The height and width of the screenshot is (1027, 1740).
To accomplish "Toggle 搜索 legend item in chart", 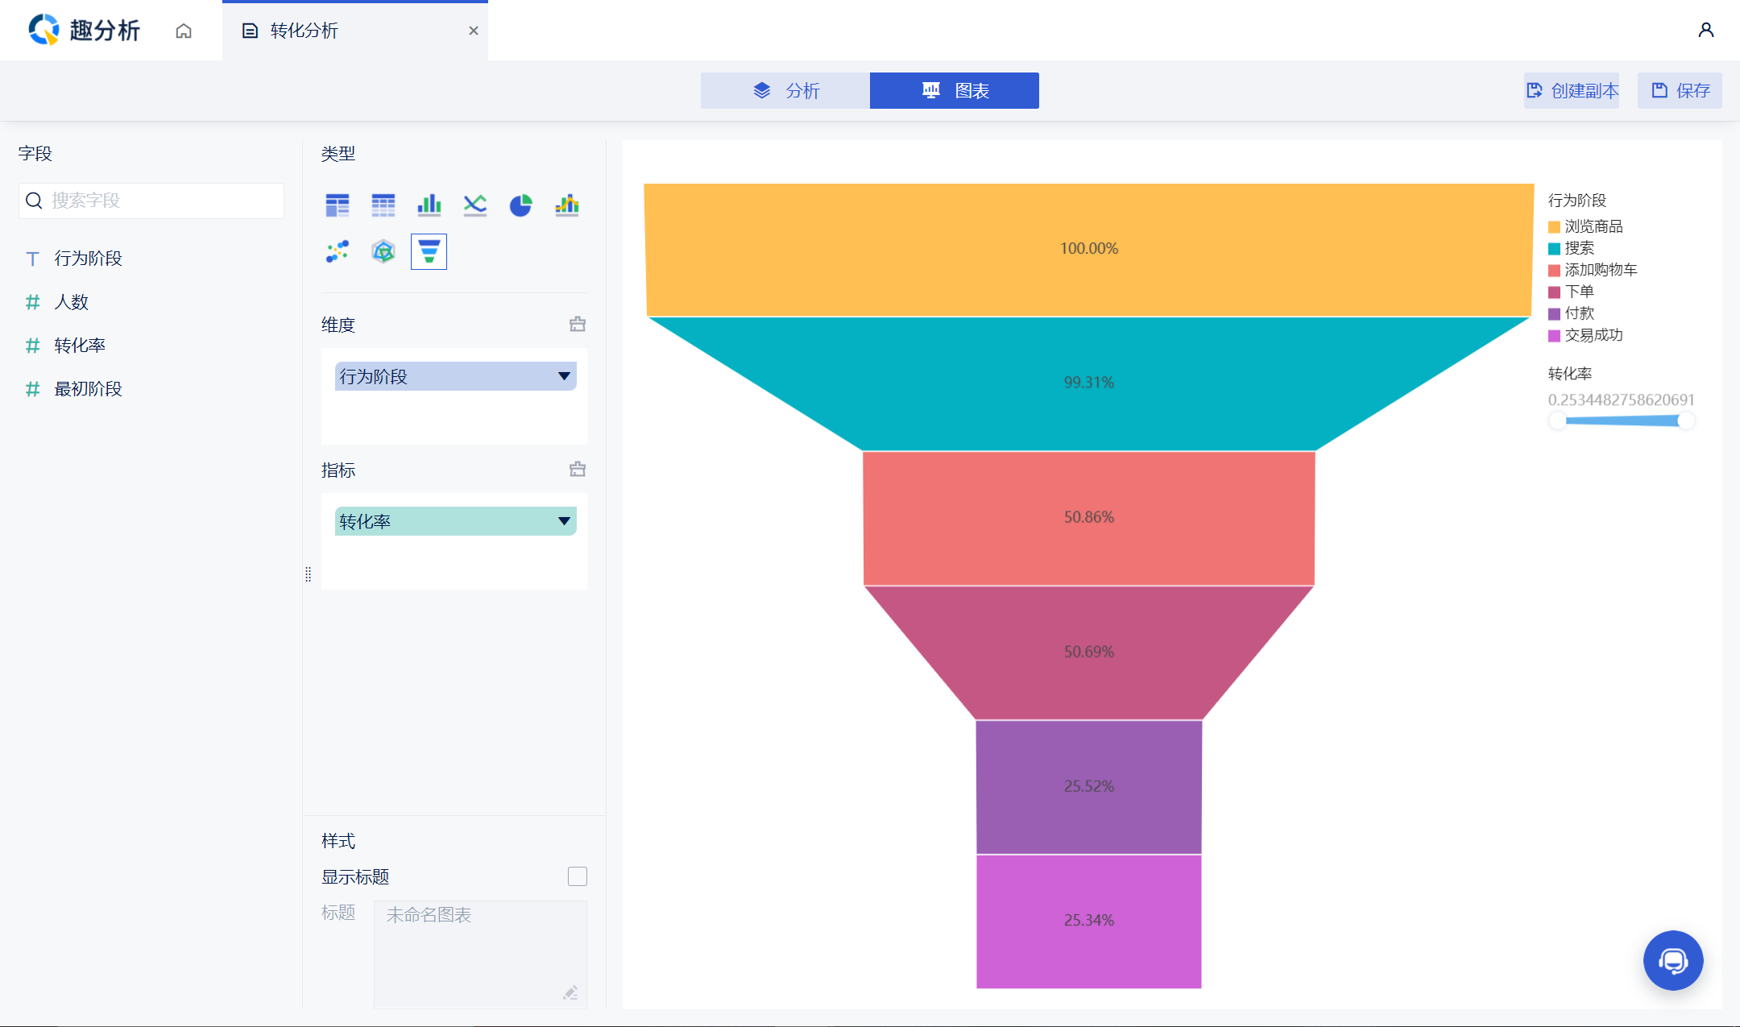I will 1578,248.
